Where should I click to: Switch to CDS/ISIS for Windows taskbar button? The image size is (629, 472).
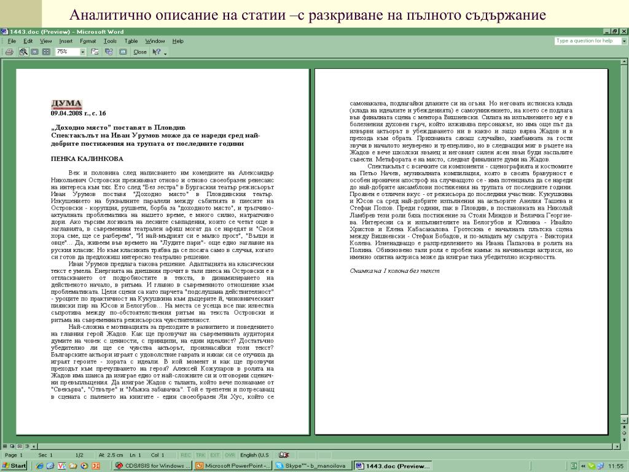pos(152,466)
